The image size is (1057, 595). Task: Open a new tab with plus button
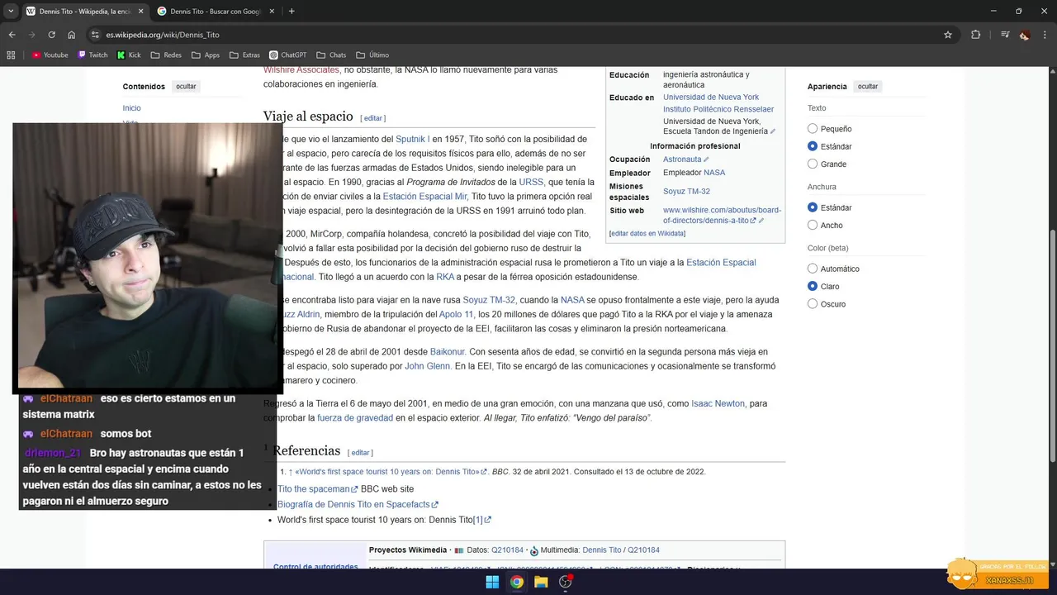(292, 11)
